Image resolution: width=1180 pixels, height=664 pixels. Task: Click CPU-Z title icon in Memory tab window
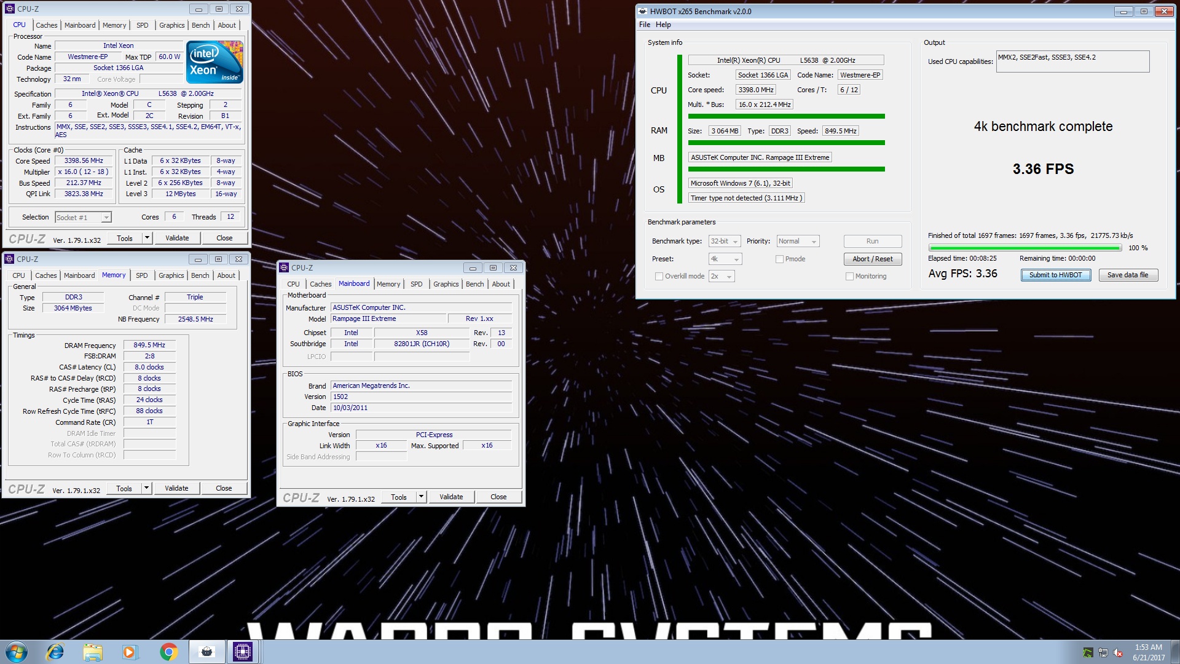pos(9,259)
